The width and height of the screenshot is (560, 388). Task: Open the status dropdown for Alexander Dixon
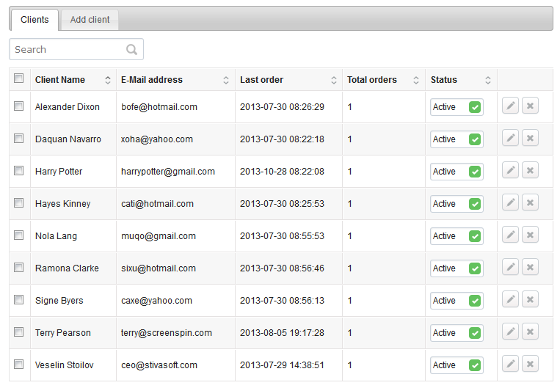[x=457, y=107]
